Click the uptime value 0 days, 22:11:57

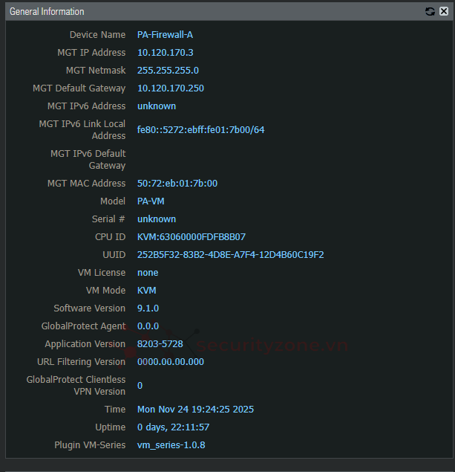coord(173,427)
